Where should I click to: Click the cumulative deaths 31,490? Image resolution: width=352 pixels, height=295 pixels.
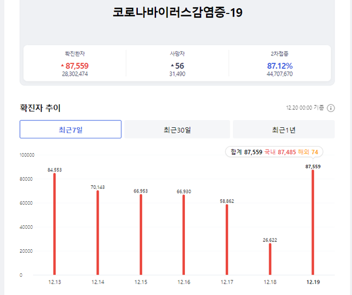pos(177,74)
